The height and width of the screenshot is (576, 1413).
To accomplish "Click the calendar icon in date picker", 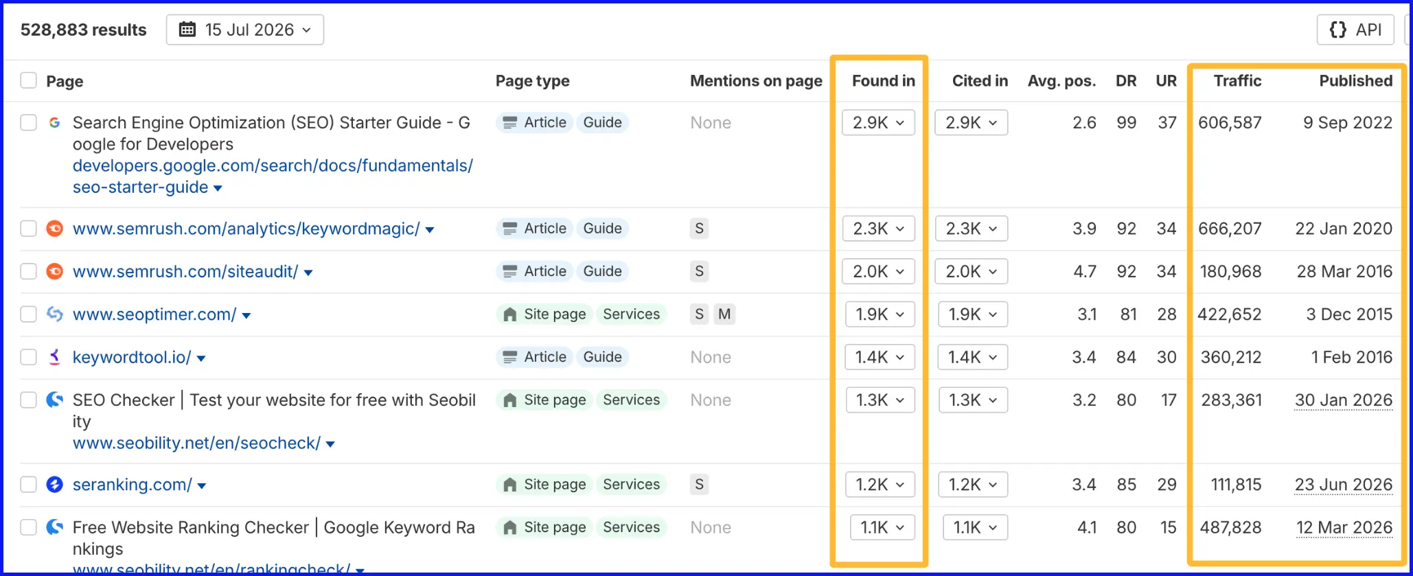I will click(187, 30).
